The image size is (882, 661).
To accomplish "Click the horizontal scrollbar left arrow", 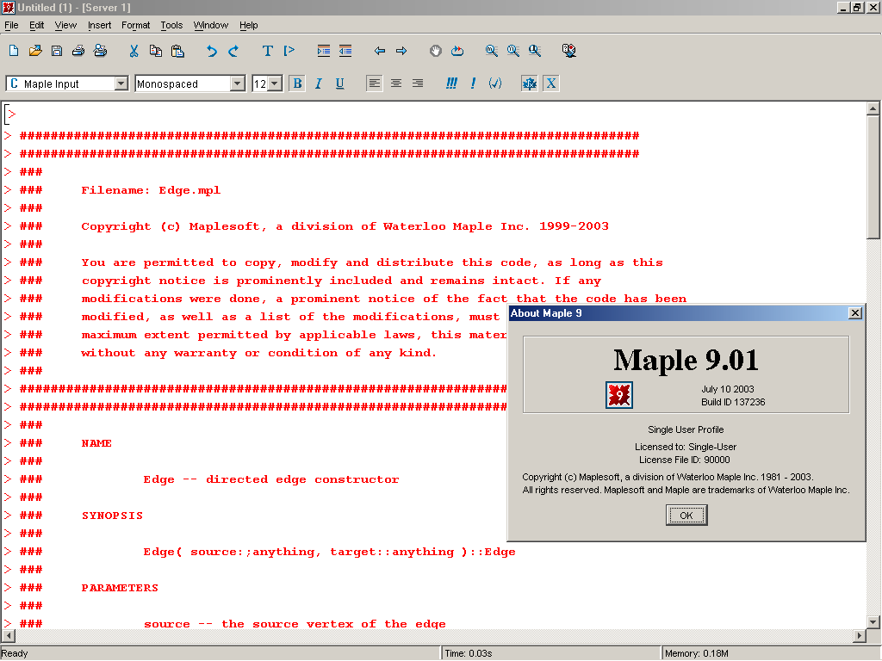I will [x=7, y=636].
